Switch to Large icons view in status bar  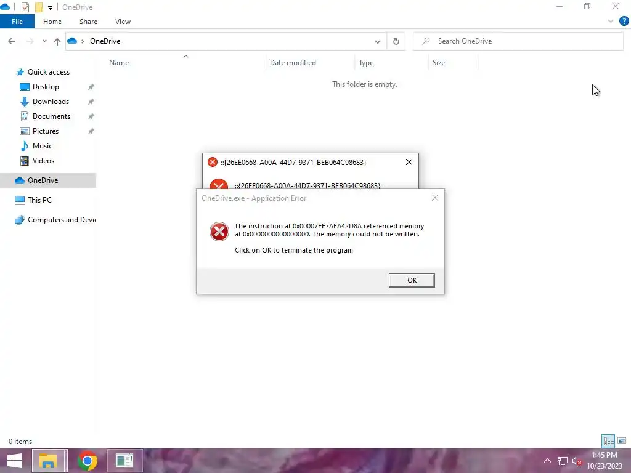(x=622, y=441)
